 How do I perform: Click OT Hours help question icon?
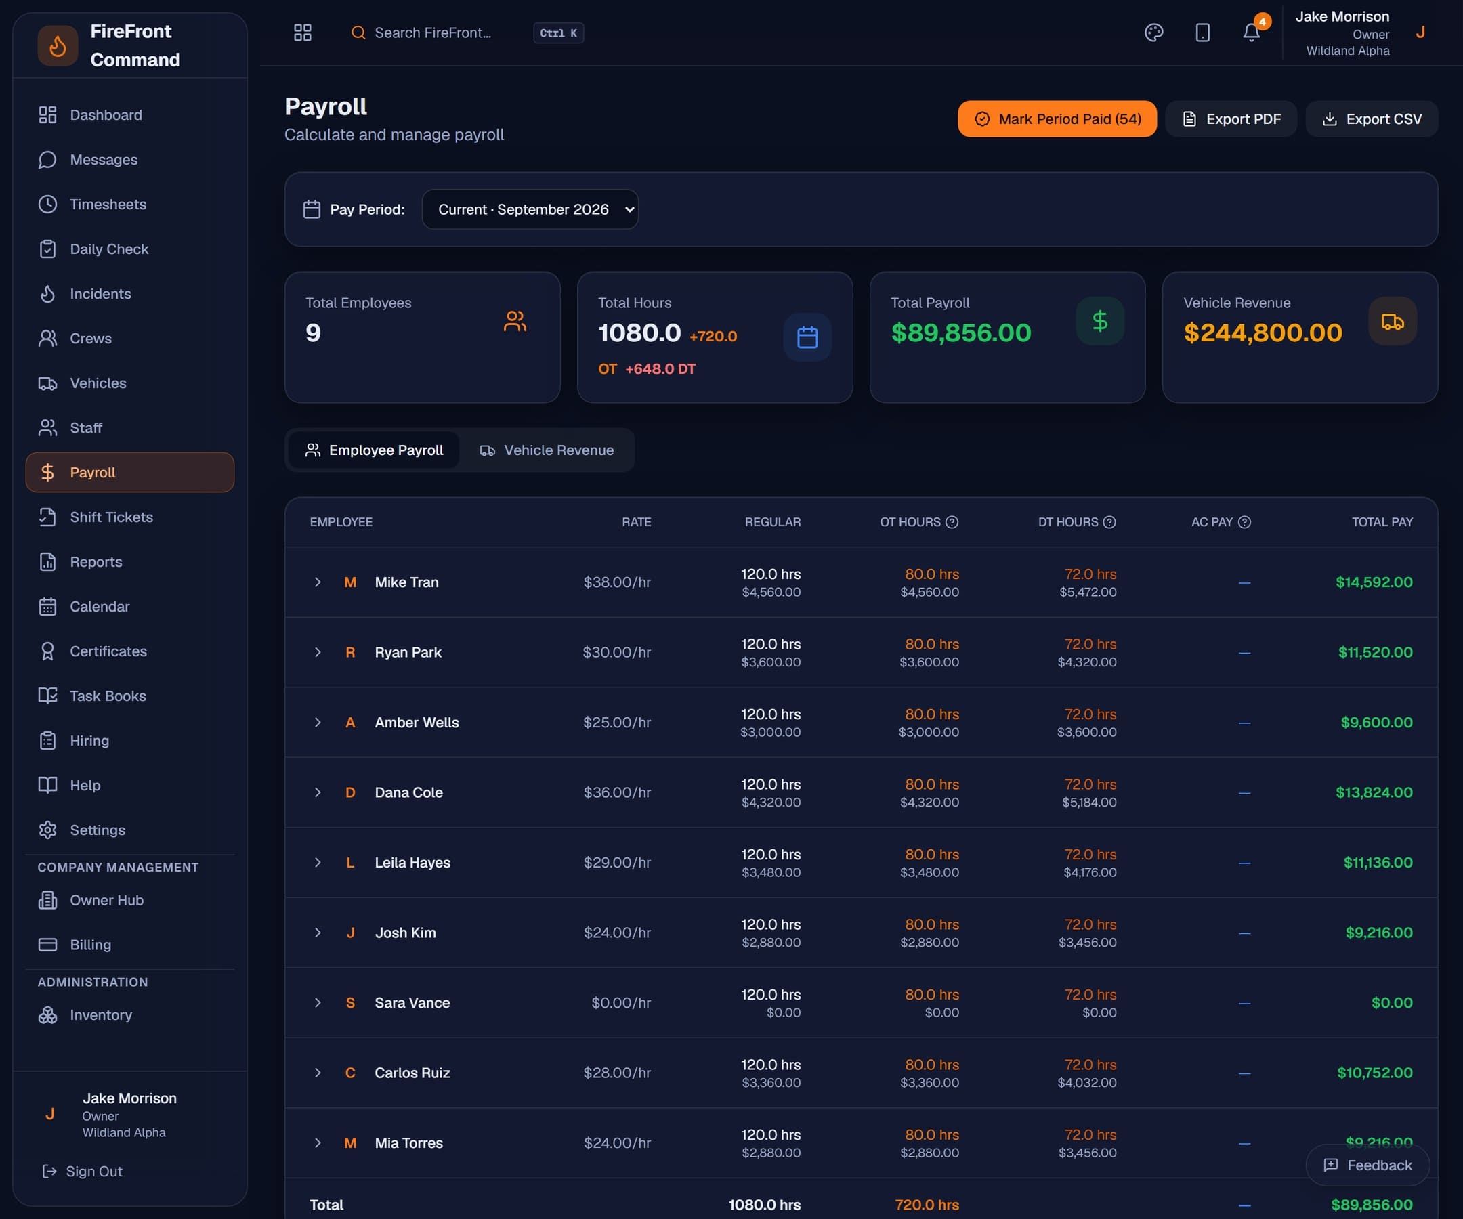point(952,521)
